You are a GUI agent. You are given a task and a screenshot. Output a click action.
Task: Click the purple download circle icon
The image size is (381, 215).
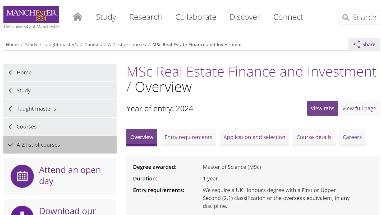(x=22, y=211)
